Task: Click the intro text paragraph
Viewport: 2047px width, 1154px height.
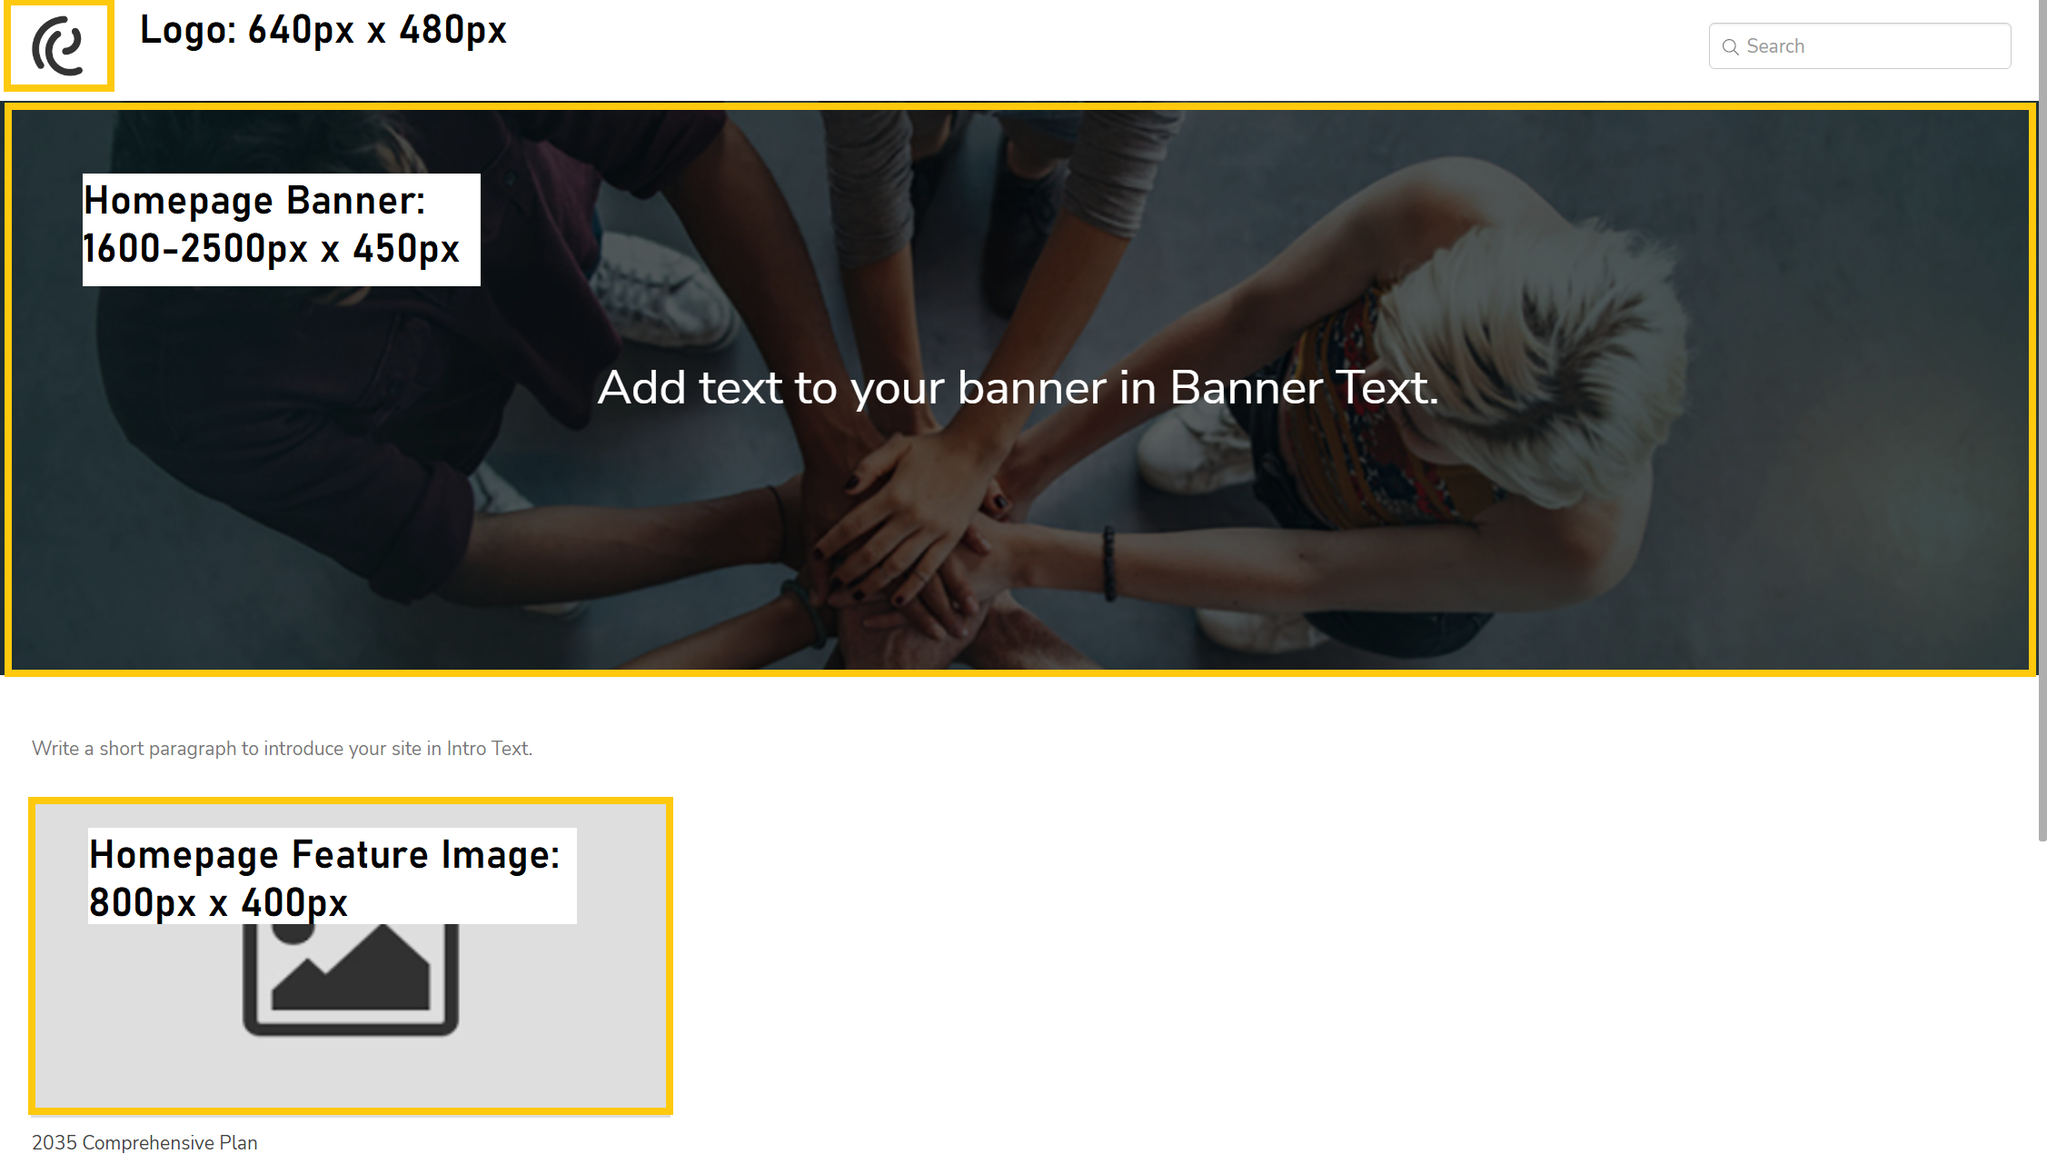Action: coord(282,748)
